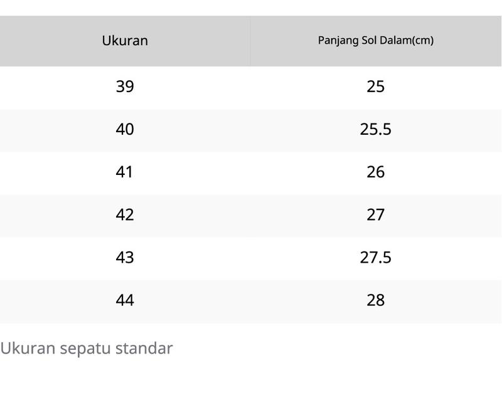Click the Panjang Sol Dalam(cm) header
This screenshot has height=420, width=502.
pos(375,41)
